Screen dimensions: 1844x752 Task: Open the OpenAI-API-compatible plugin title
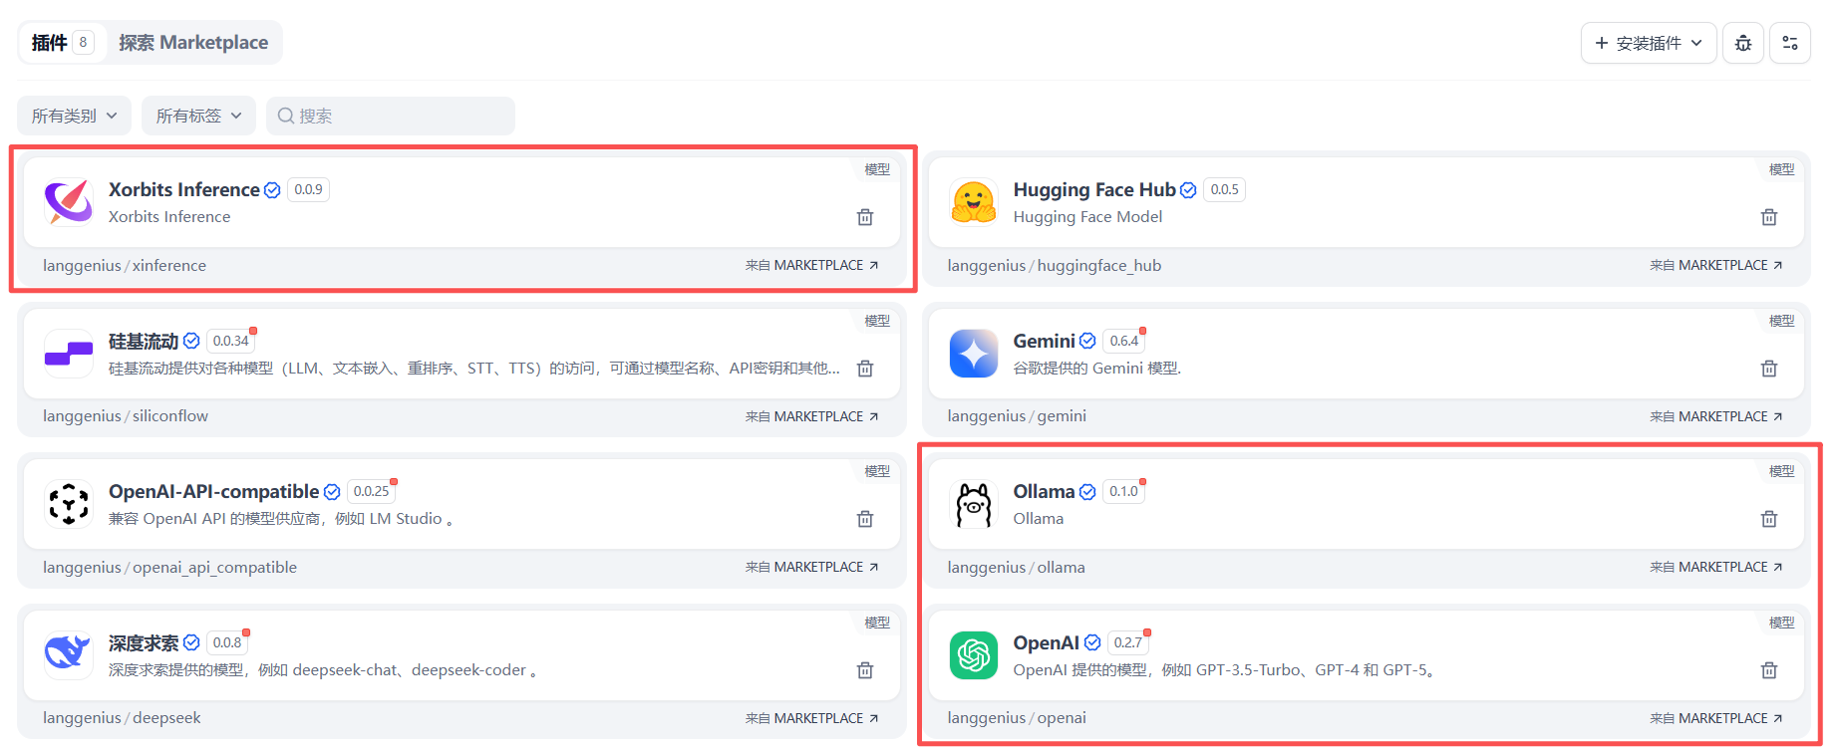(x=214, y=491)
